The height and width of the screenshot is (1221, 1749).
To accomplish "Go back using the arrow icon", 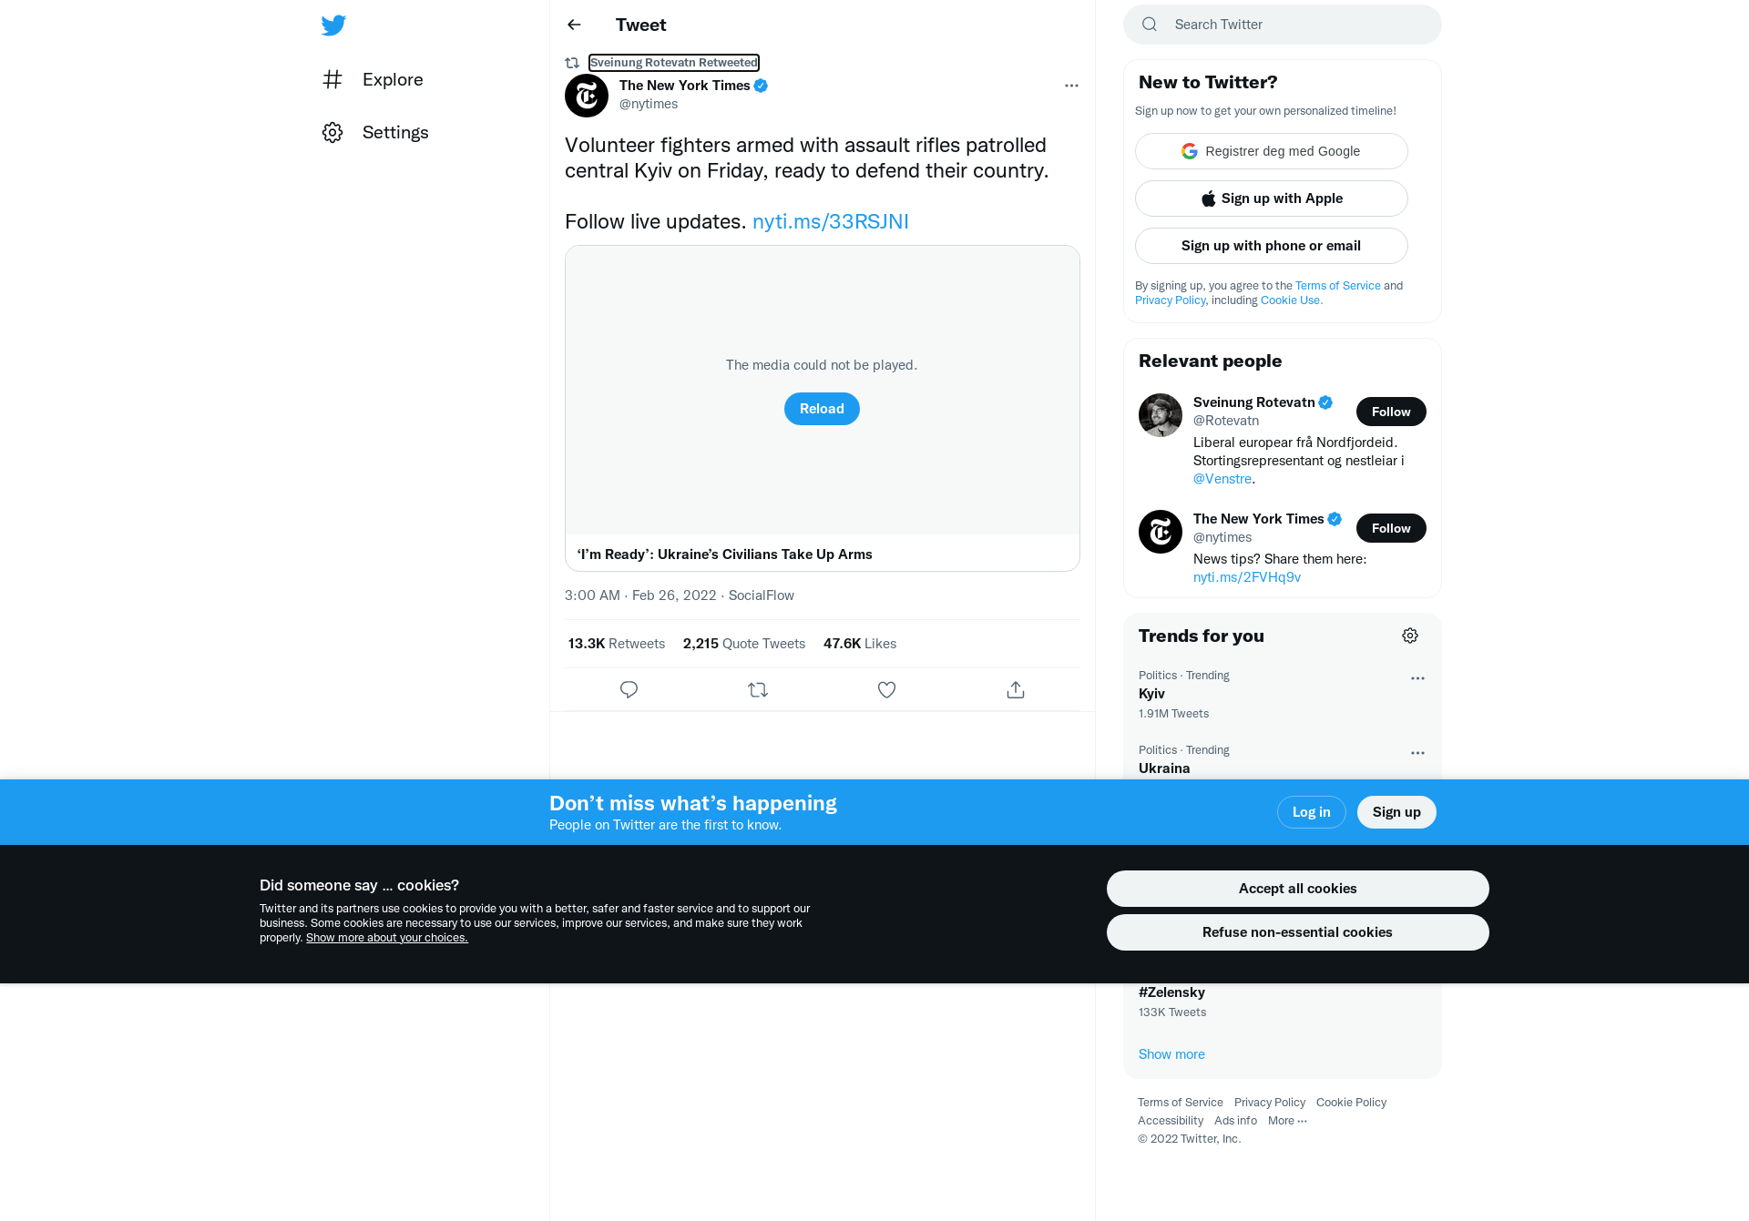I will 574,25.
